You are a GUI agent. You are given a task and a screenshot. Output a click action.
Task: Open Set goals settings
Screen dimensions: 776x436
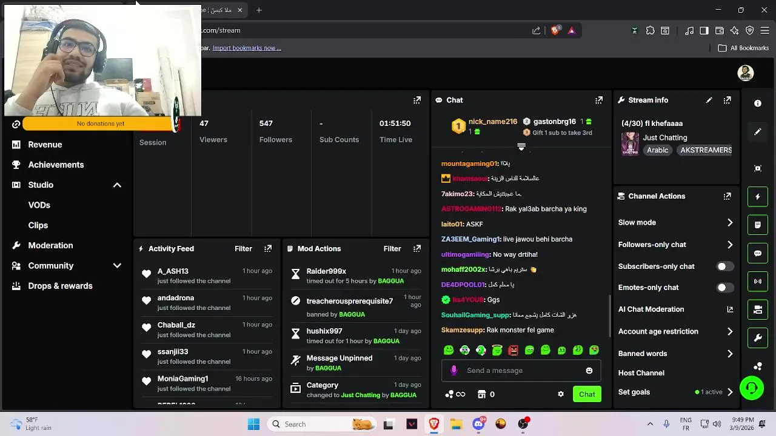coord(675,392)
